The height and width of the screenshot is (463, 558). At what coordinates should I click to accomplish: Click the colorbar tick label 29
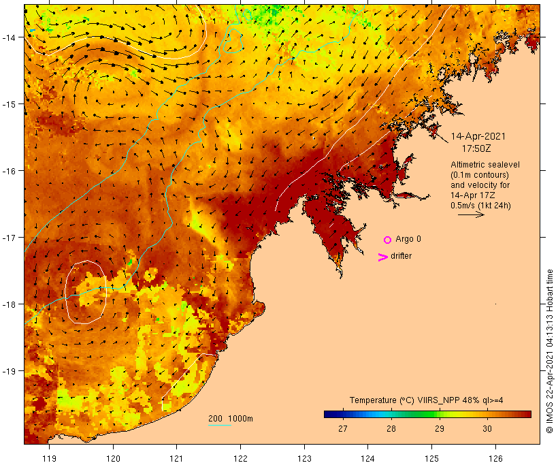[440, 428]
